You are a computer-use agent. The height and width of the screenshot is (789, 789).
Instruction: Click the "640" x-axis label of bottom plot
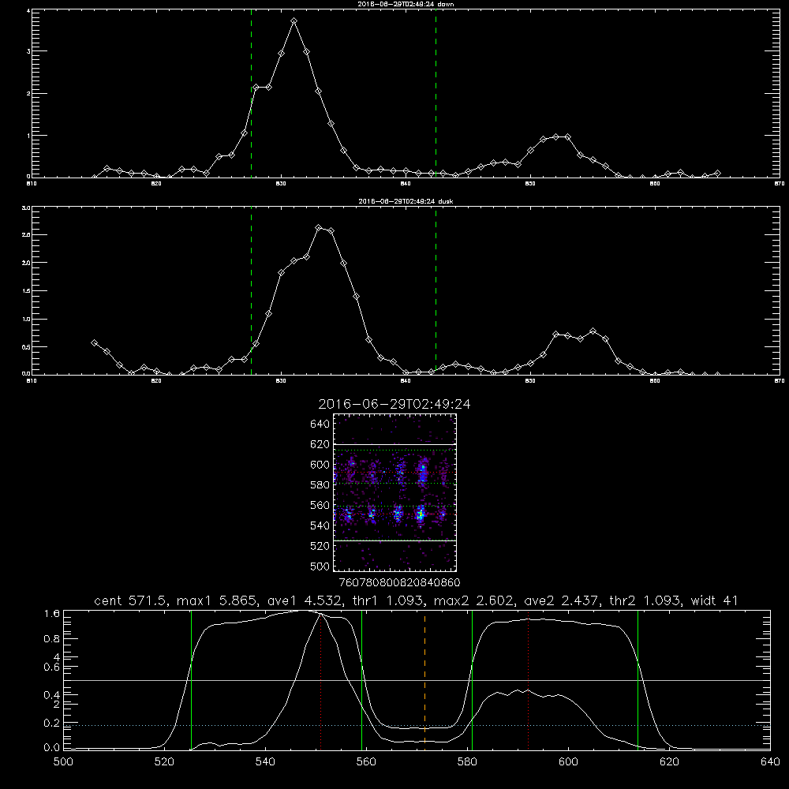(770, 762)
